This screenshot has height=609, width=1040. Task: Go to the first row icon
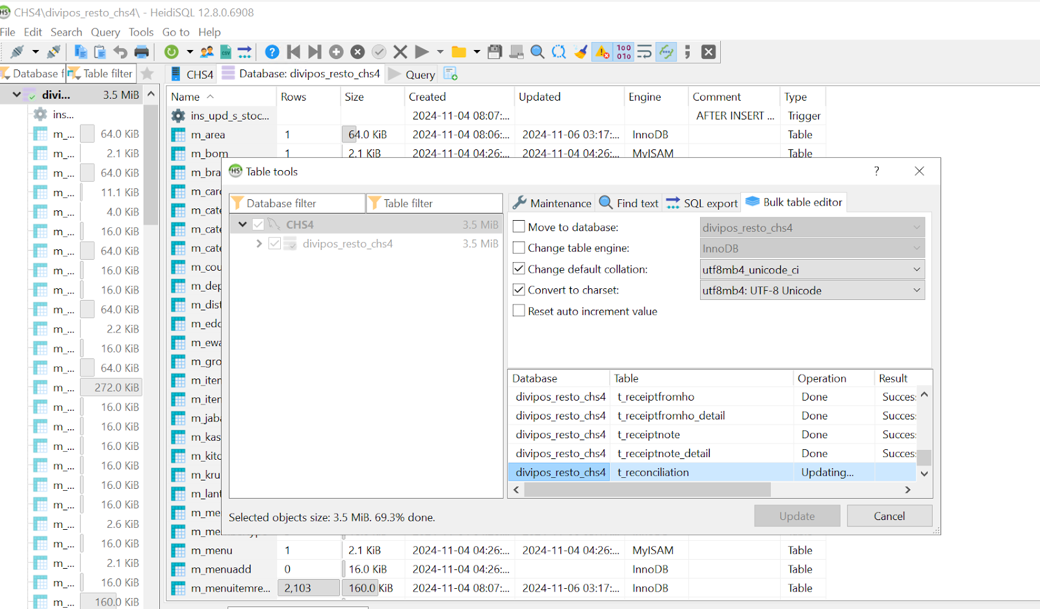point(294,52)
